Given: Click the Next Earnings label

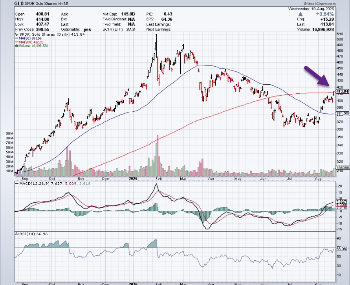Looking at the screenshot, I should click(x=159, y=29).
